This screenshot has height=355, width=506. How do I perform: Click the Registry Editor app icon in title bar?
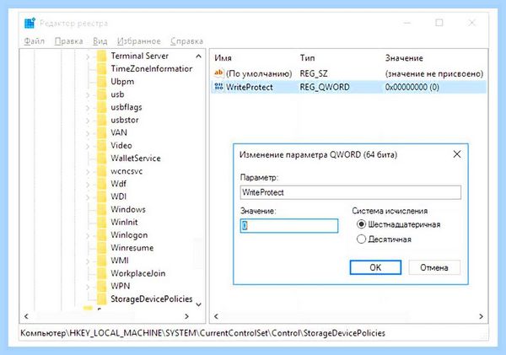pos(30,23)
